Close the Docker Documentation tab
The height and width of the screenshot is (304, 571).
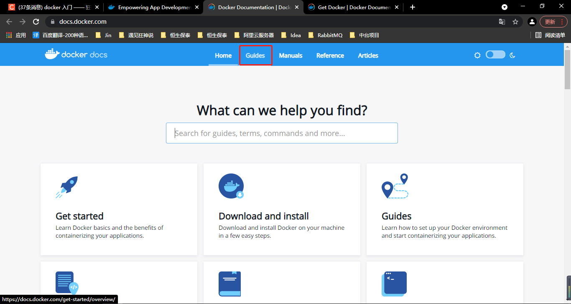297,7
